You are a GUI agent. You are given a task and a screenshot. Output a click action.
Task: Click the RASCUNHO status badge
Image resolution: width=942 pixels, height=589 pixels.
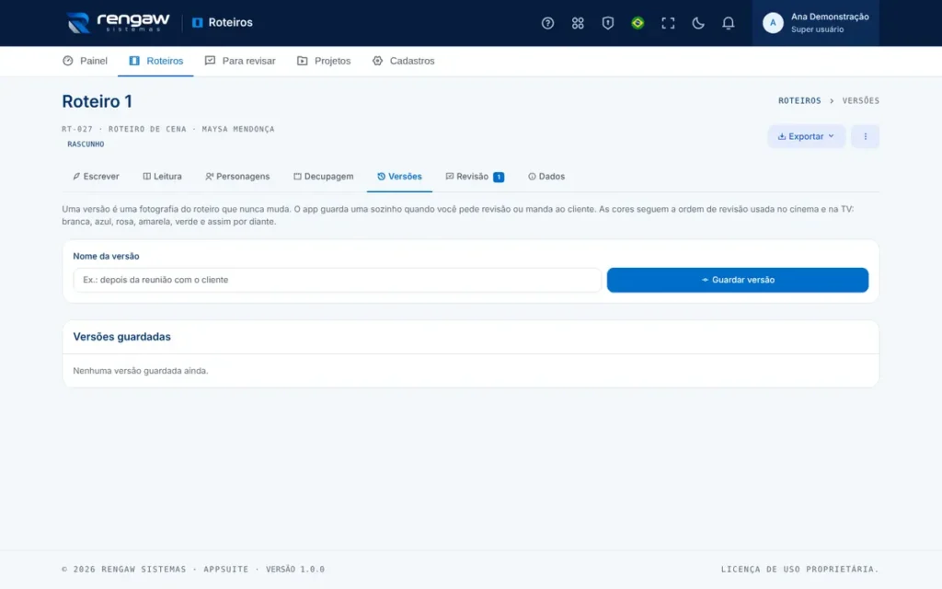tap(86, 144)
